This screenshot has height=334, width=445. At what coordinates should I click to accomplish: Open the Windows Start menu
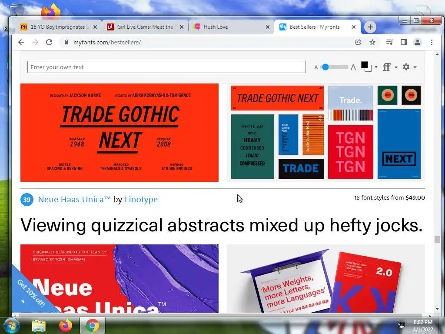point(11,326)
